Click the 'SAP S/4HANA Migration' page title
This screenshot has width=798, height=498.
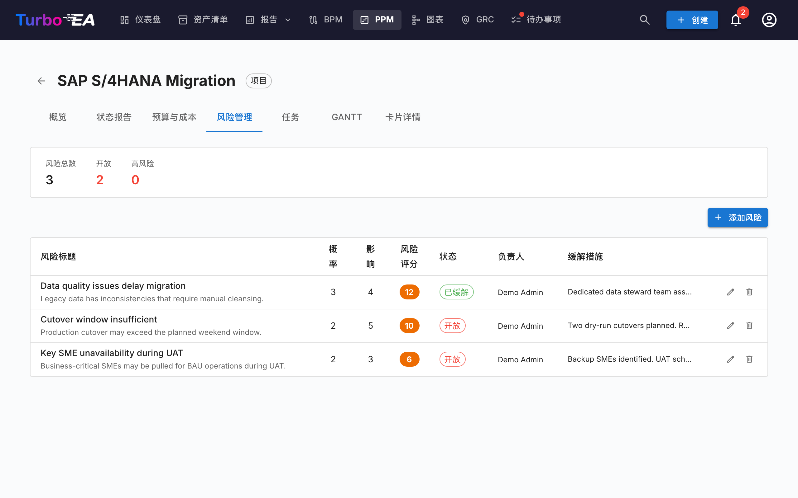[x=147, y=81]
